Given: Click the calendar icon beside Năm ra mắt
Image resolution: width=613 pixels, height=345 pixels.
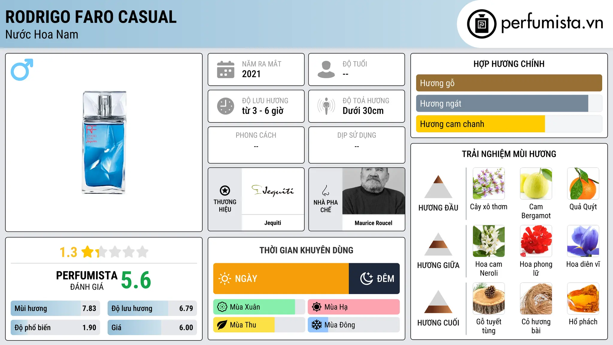Looking at the screenshot, I should point(226,69).
